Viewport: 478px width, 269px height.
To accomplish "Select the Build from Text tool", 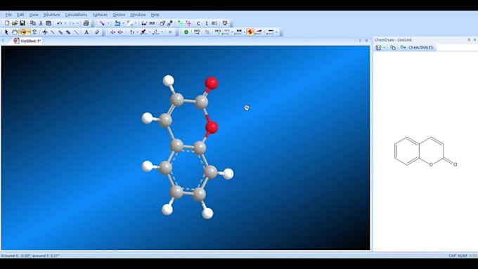I will [86, 32].
